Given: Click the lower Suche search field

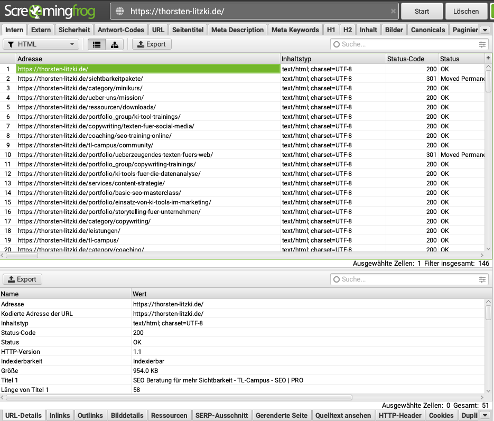Looking at the screenshot, I should pyautogui.click(x=409, y=279).
